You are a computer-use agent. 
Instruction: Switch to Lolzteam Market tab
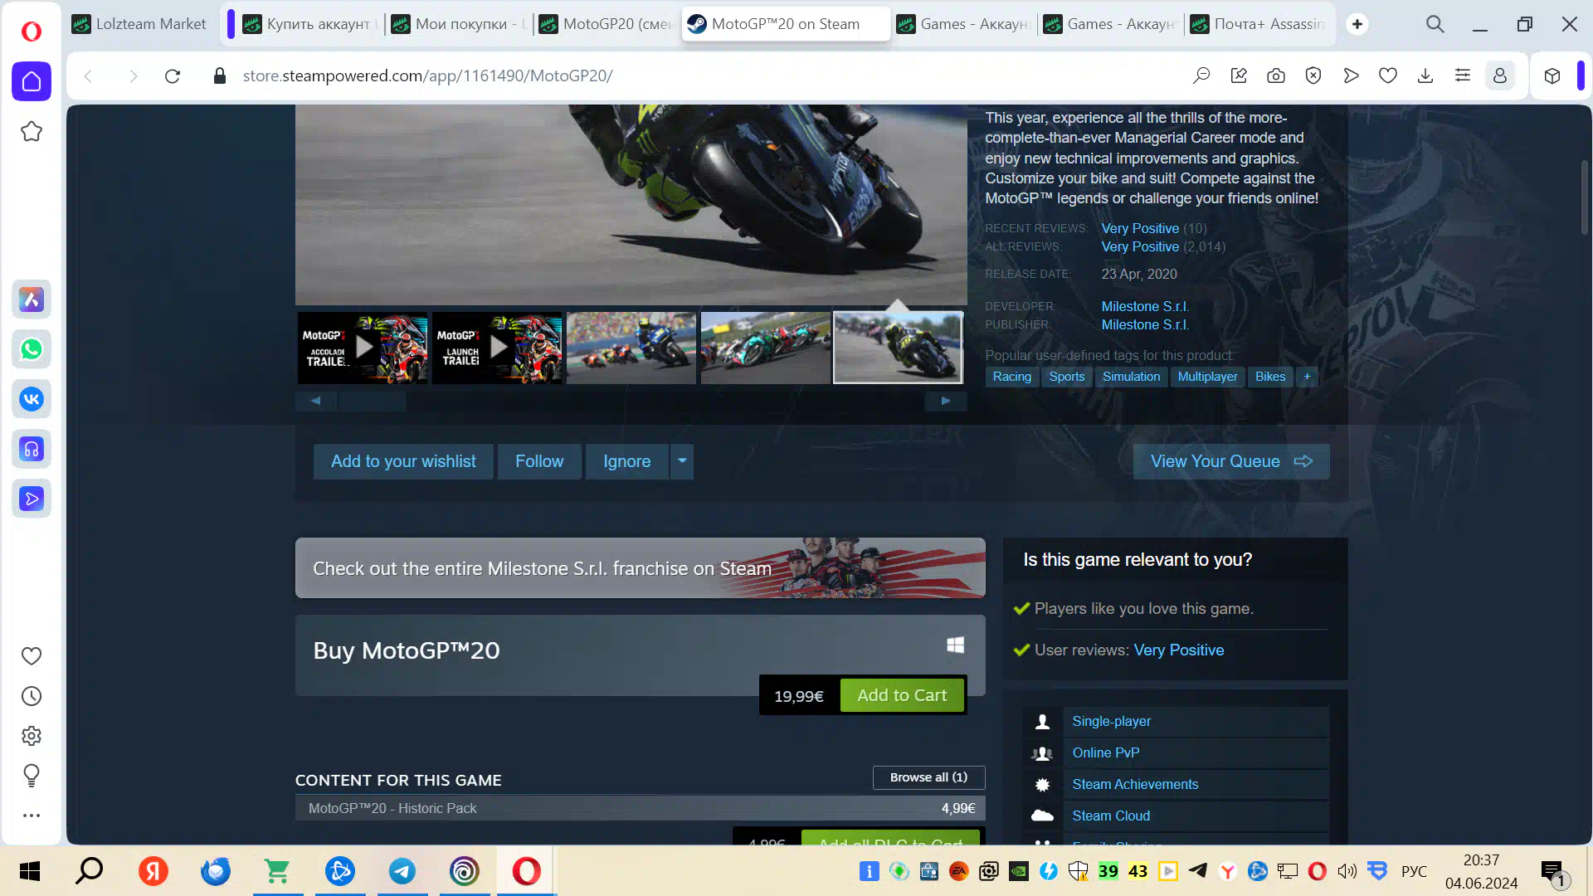[x=139, y=24]
